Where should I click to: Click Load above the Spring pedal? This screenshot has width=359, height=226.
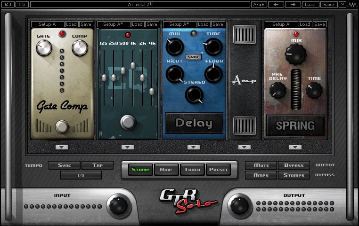[x=305, y=24]
